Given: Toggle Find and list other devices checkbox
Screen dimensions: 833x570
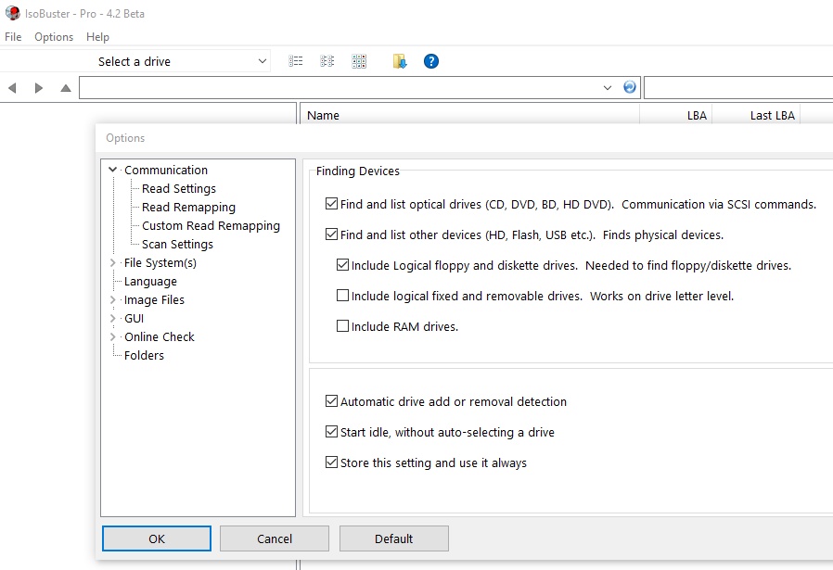Looking at the screenshot, I should tap(331, 234).
